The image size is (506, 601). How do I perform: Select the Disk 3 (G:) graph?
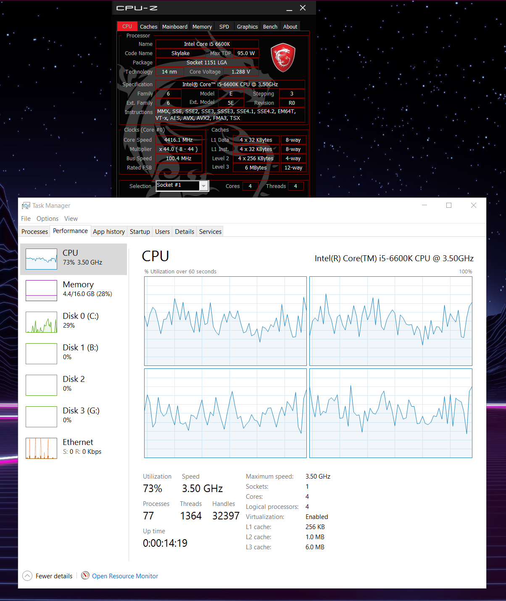(41, 416)
